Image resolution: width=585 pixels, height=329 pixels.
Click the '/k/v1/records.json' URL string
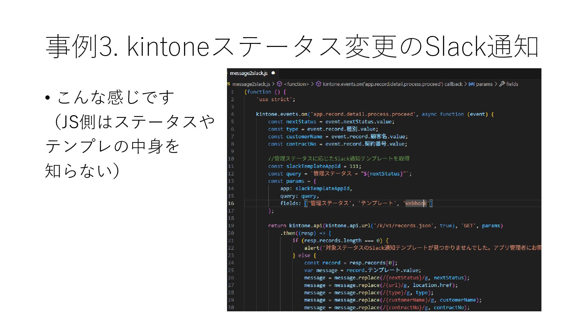[x=404, y=226]
